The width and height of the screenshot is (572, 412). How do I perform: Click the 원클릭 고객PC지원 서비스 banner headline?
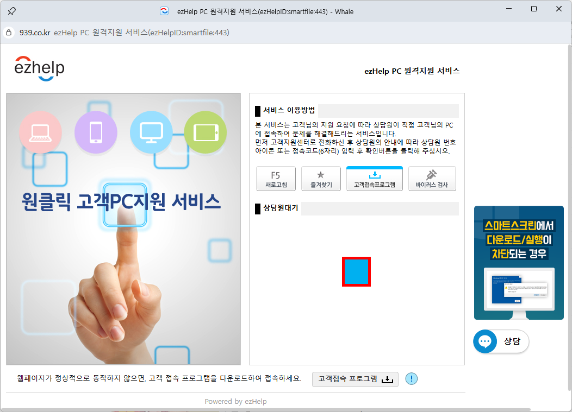click(121, 202)
